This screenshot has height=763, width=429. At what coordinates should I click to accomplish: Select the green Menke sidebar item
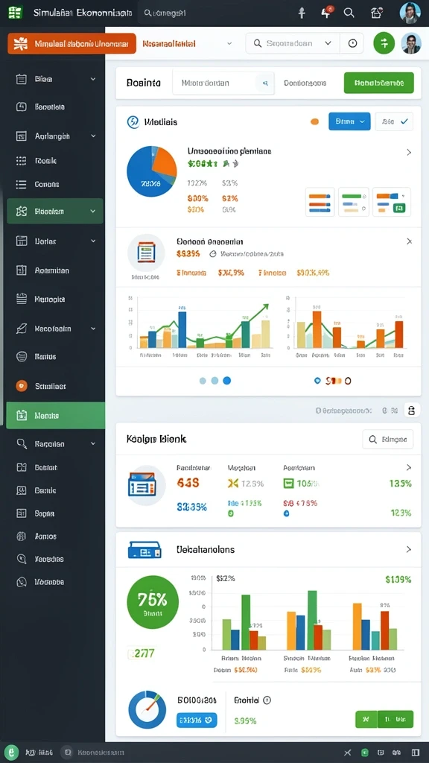click(x=55, y=416)
